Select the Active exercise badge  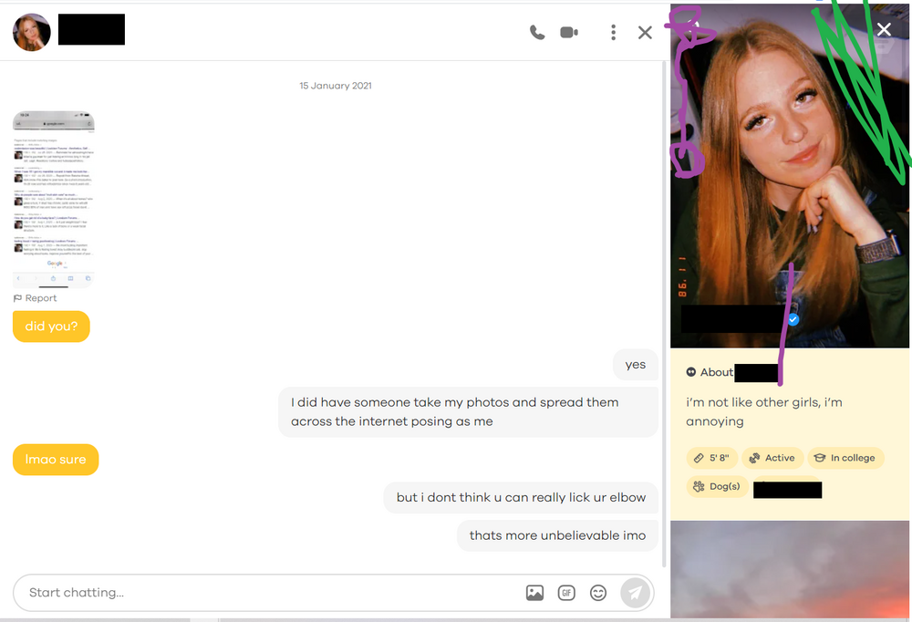[772, 458]
